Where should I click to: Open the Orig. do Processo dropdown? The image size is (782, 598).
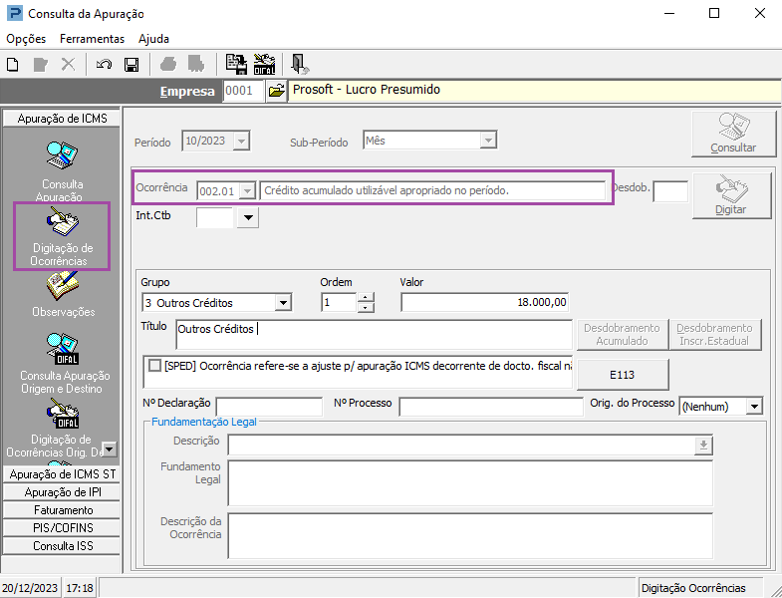point(754,407)
